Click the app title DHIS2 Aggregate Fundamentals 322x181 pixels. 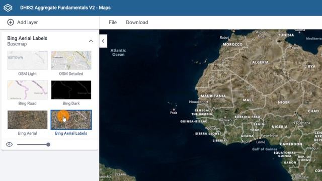click(65, 8)
